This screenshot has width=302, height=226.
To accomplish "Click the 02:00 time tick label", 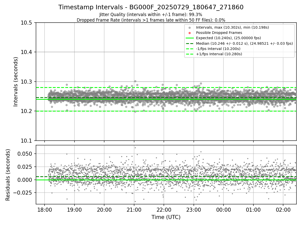I will (283, 209).
